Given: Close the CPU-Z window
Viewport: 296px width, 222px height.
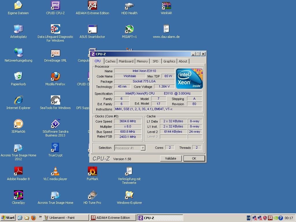Looking at the screenshot, I should pos(203,54).
